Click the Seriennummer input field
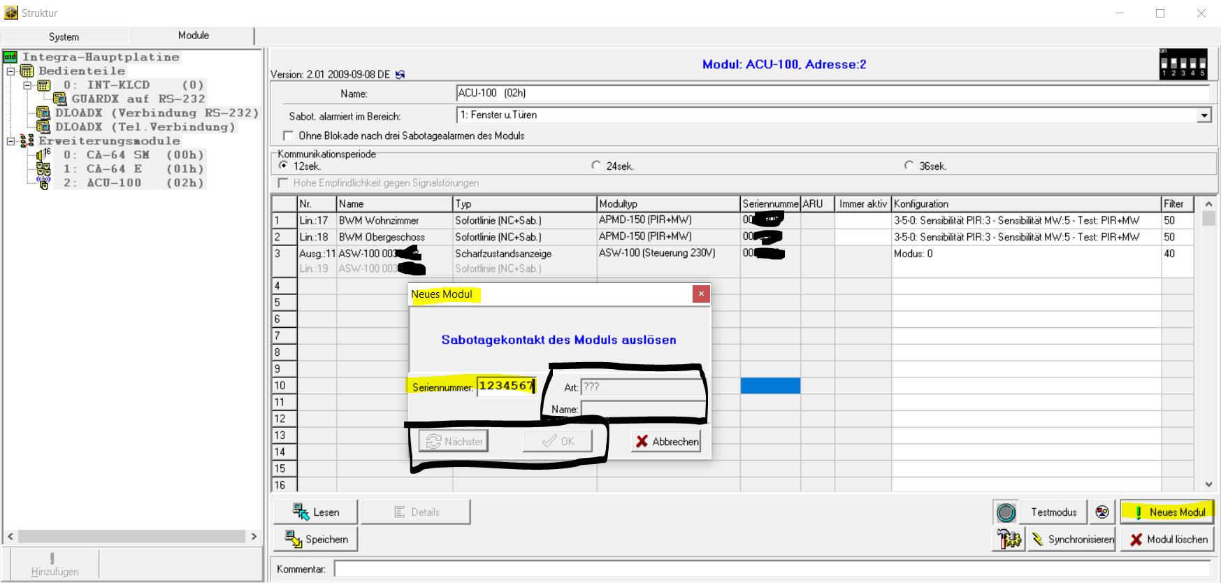Screen dimensions: 1221x583 506,386
